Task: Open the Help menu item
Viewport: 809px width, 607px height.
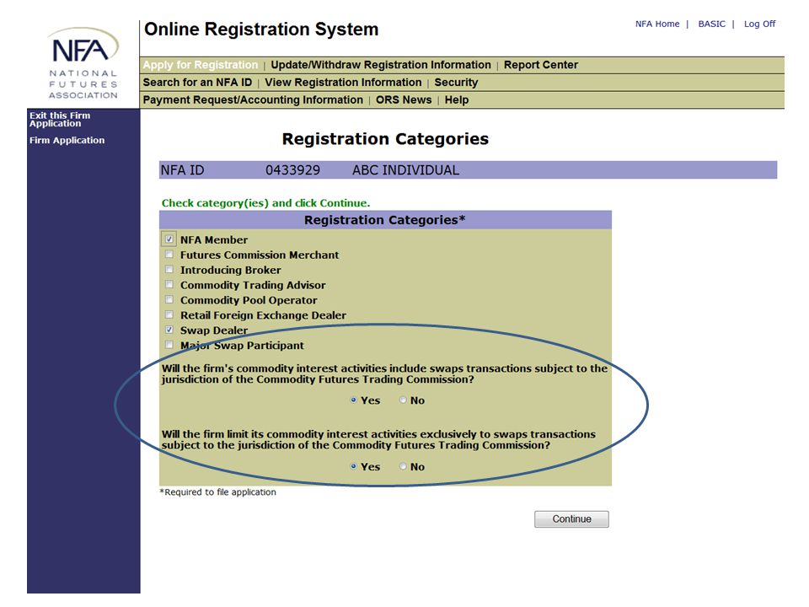Action: coord(457,100)
